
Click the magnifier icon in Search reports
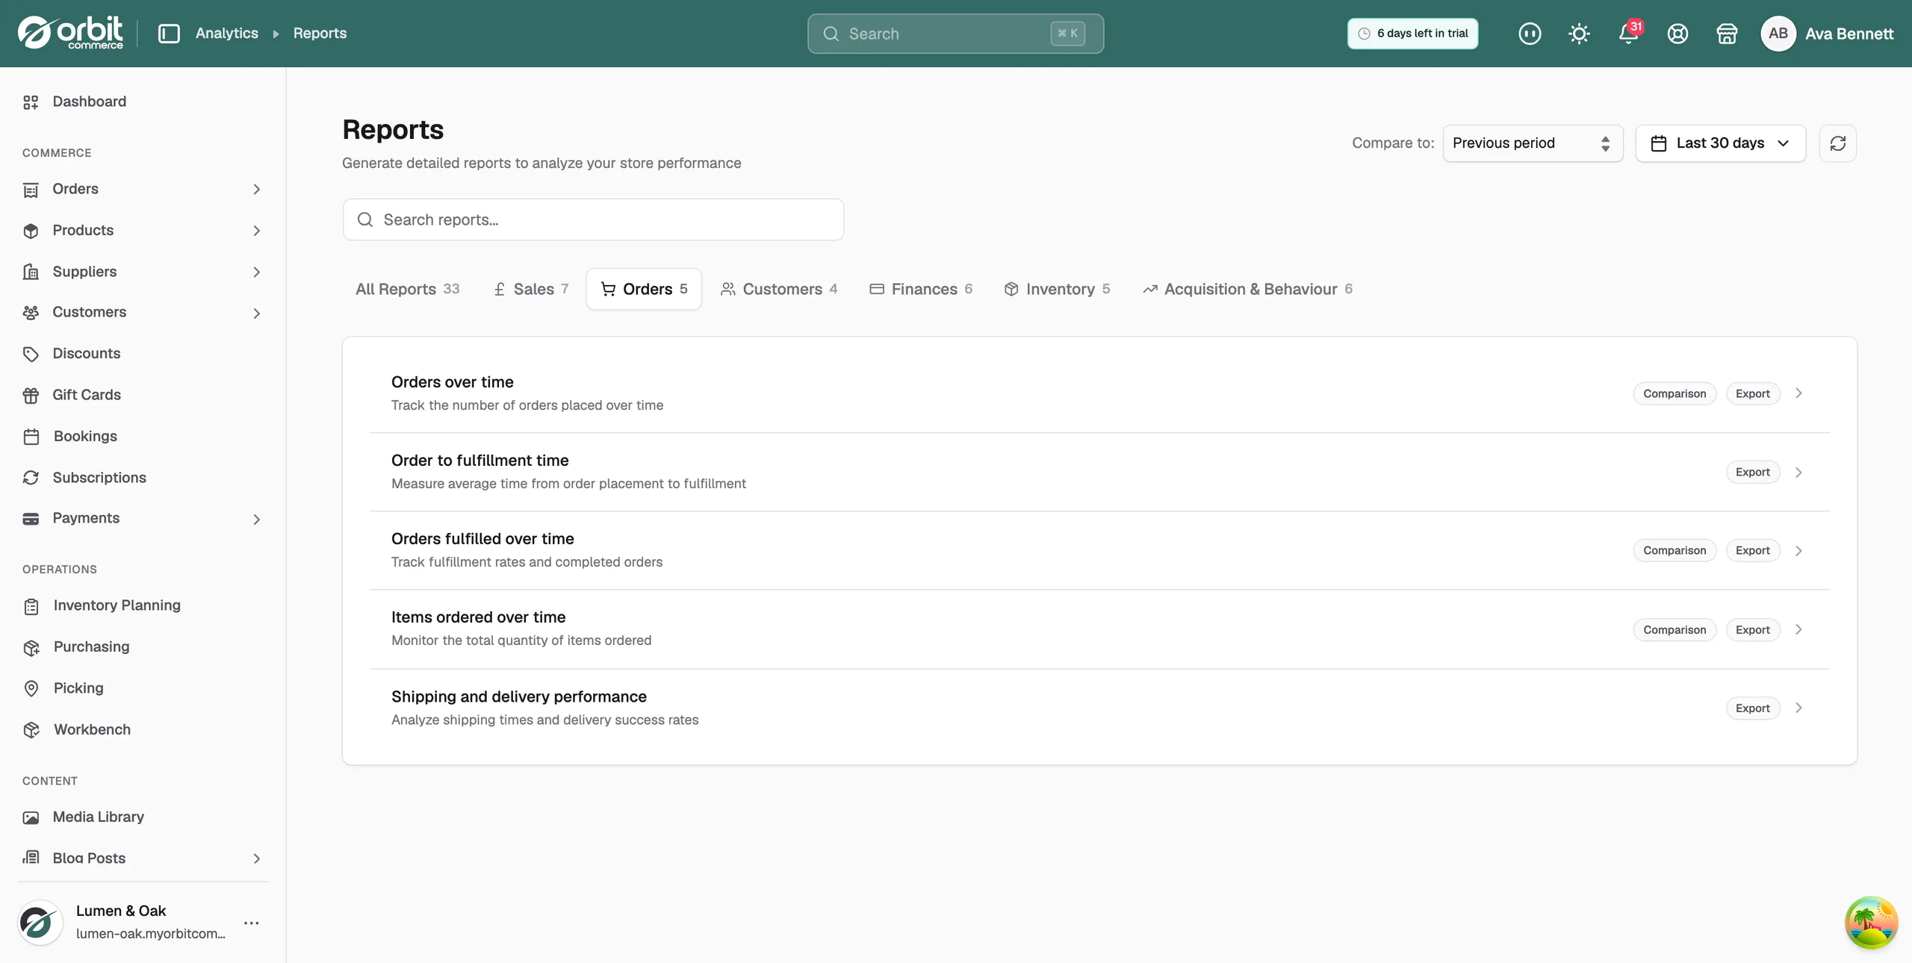[365, 219]
